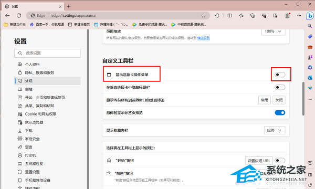Screen dimensions: 315x189
Task: Open 重置设置 settings section
Action: pyautogui.click(x=47, y=172)
